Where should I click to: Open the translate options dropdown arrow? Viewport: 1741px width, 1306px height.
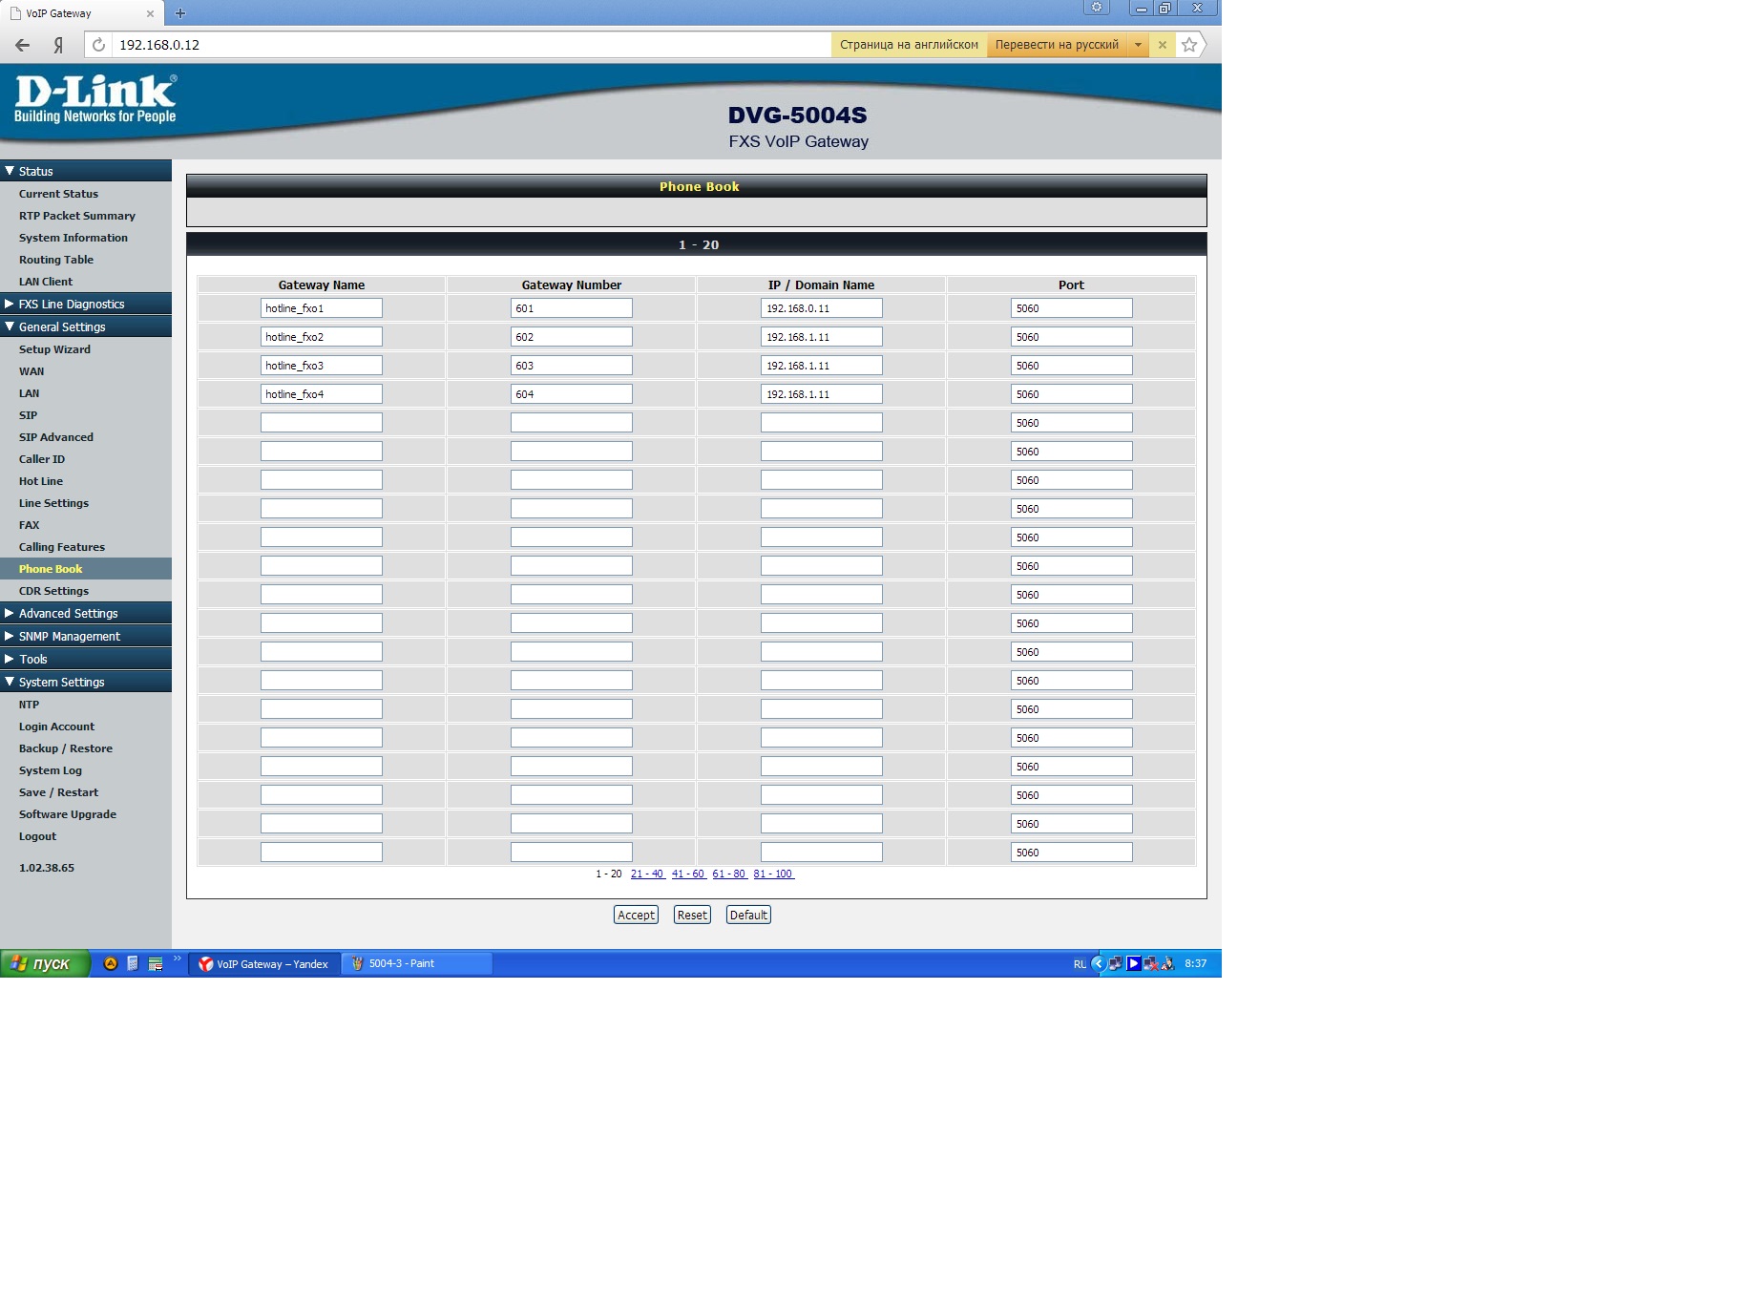1138,45
